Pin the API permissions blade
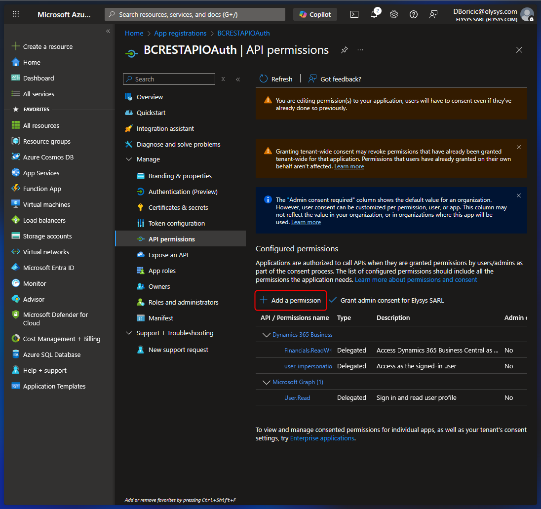 pyautogui.click(x=345, y=50)
